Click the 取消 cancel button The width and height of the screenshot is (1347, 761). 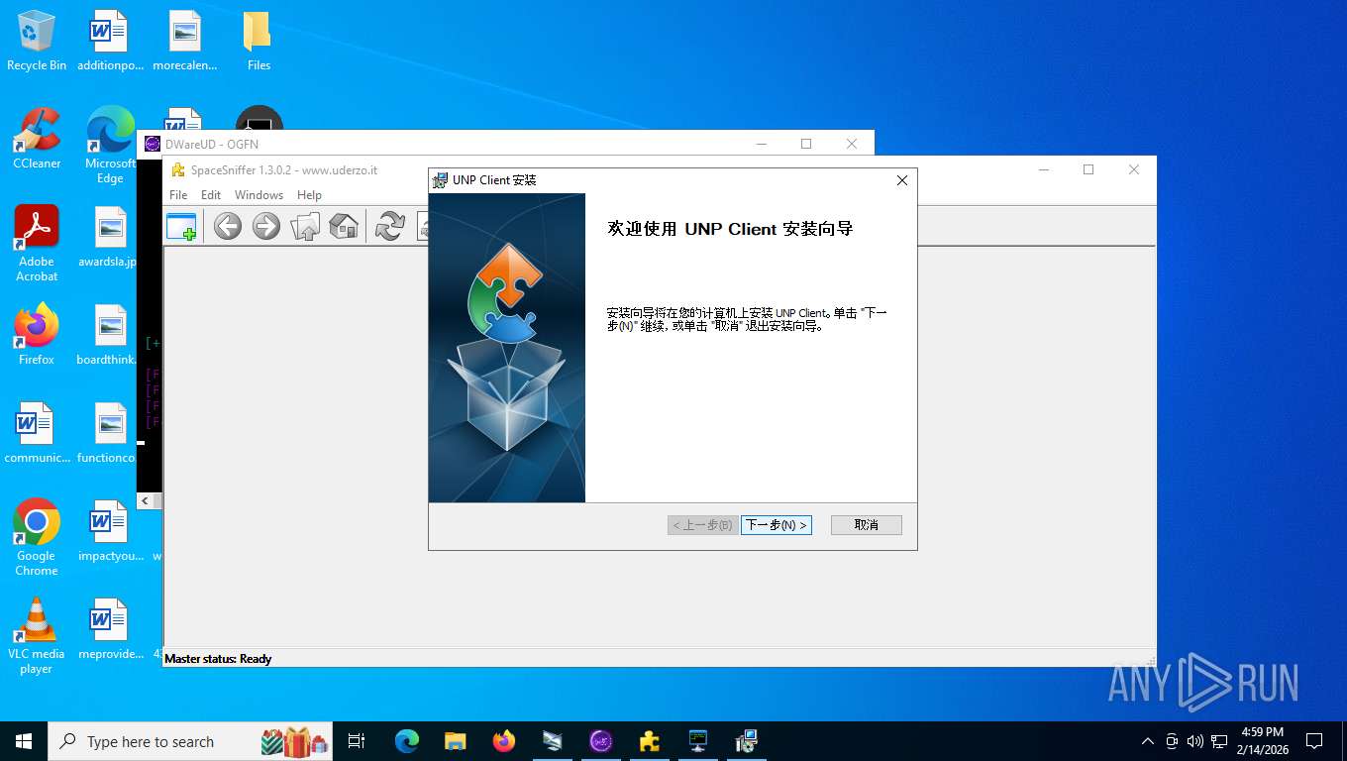[x=867, y=525]
